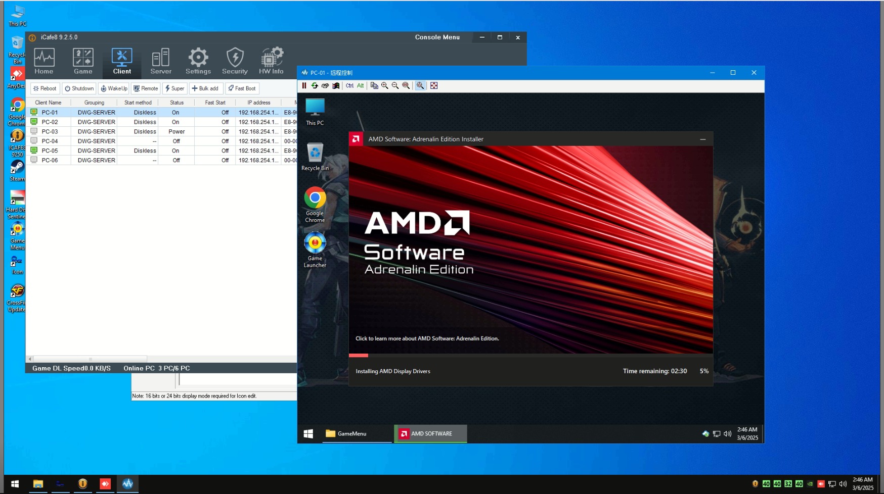This screenshot has height=494, width=884.
Task: Open the Game section in iCafe8
Action: [83, 62]
